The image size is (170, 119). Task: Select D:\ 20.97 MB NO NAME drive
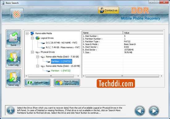coord(62,43)
